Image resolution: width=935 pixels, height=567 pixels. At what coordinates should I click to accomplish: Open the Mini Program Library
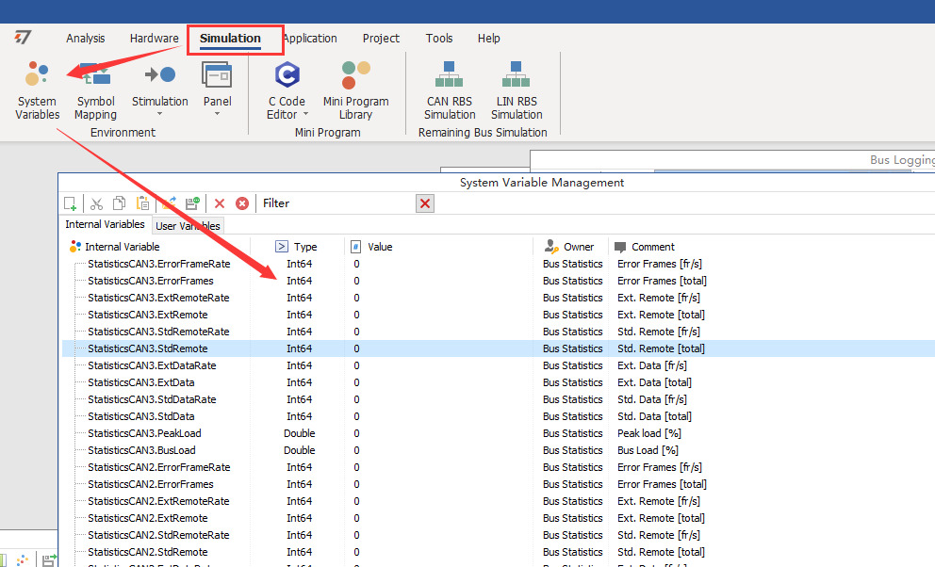(355, 89)
